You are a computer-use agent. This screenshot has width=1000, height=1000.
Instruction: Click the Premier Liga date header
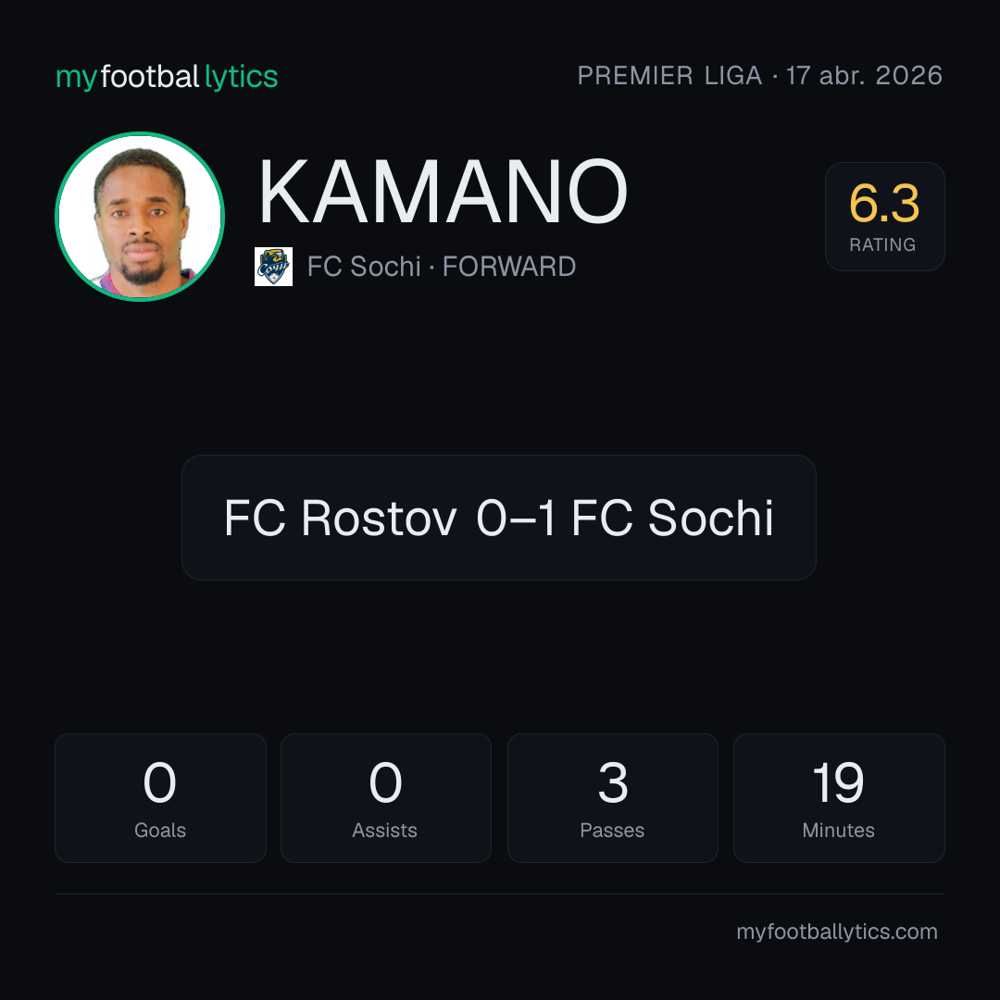(759, 75)
